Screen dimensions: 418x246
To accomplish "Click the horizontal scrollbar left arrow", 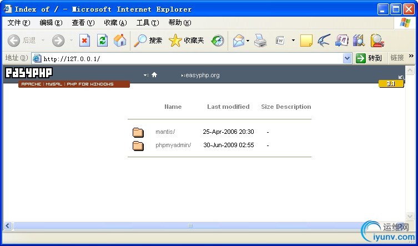I will [x=7, y=225].
